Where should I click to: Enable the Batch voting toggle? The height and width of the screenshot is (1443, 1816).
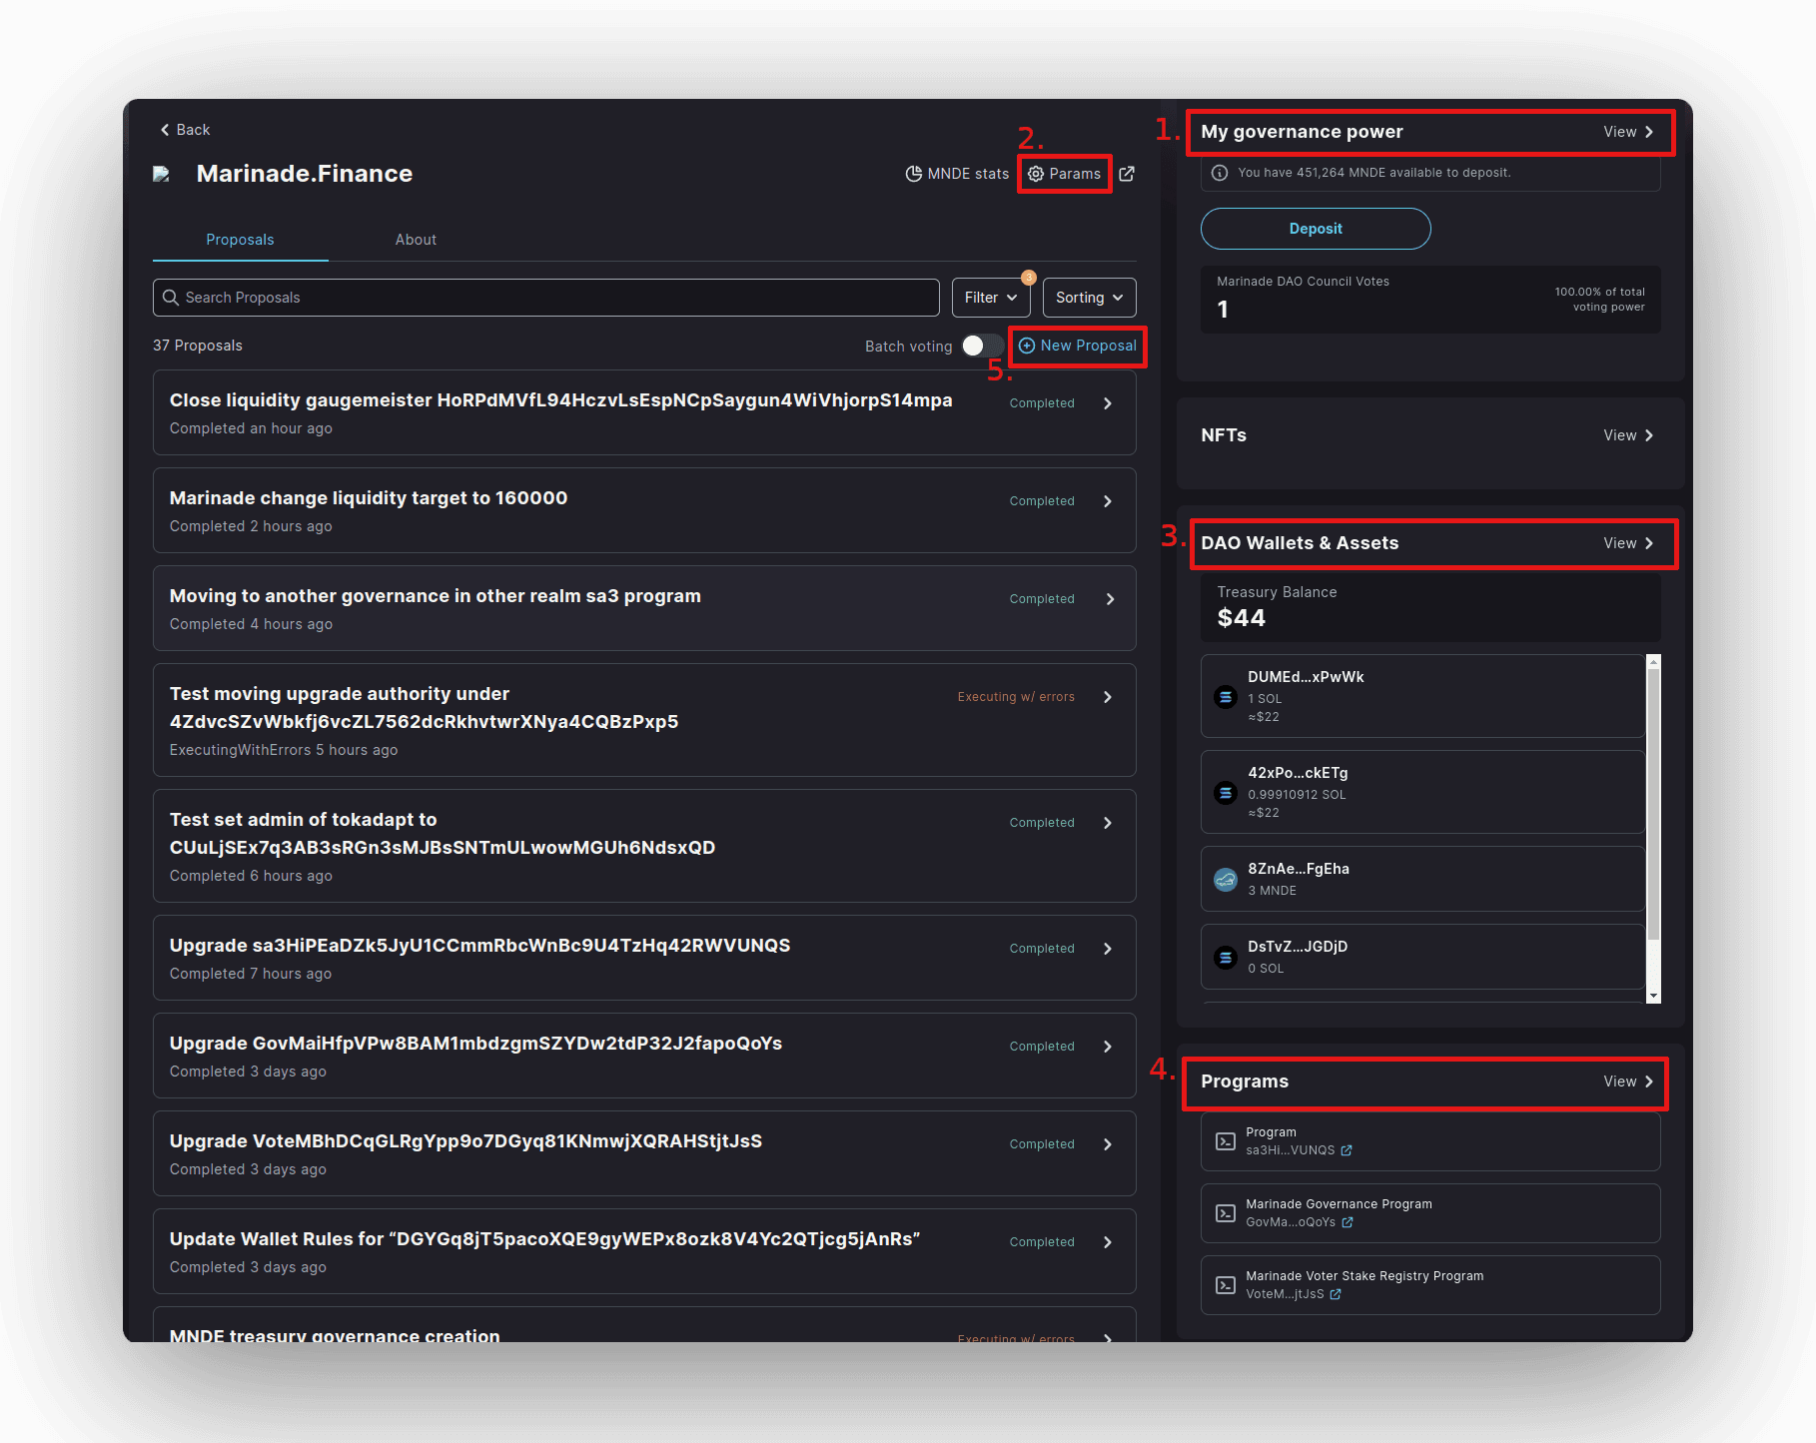click(x=982, y=346)
